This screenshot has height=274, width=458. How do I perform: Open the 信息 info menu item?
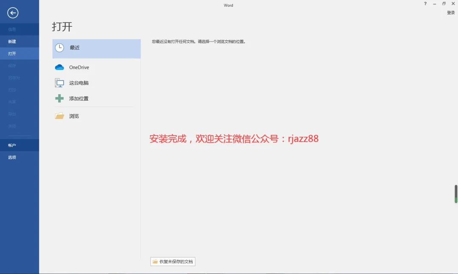point(19,29)
